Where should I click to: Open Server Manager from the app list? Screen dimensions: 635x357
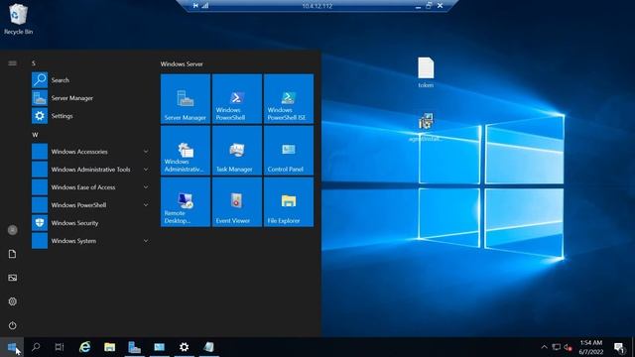click(90, 98)
